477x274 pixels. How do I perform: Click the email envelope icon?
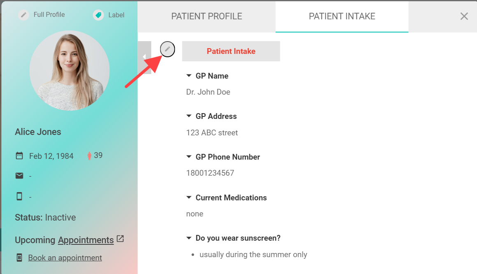[19, 176]
